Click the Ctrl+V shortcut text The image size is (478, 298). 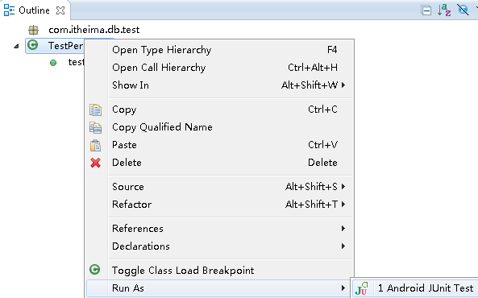click(x=322, y=145)
